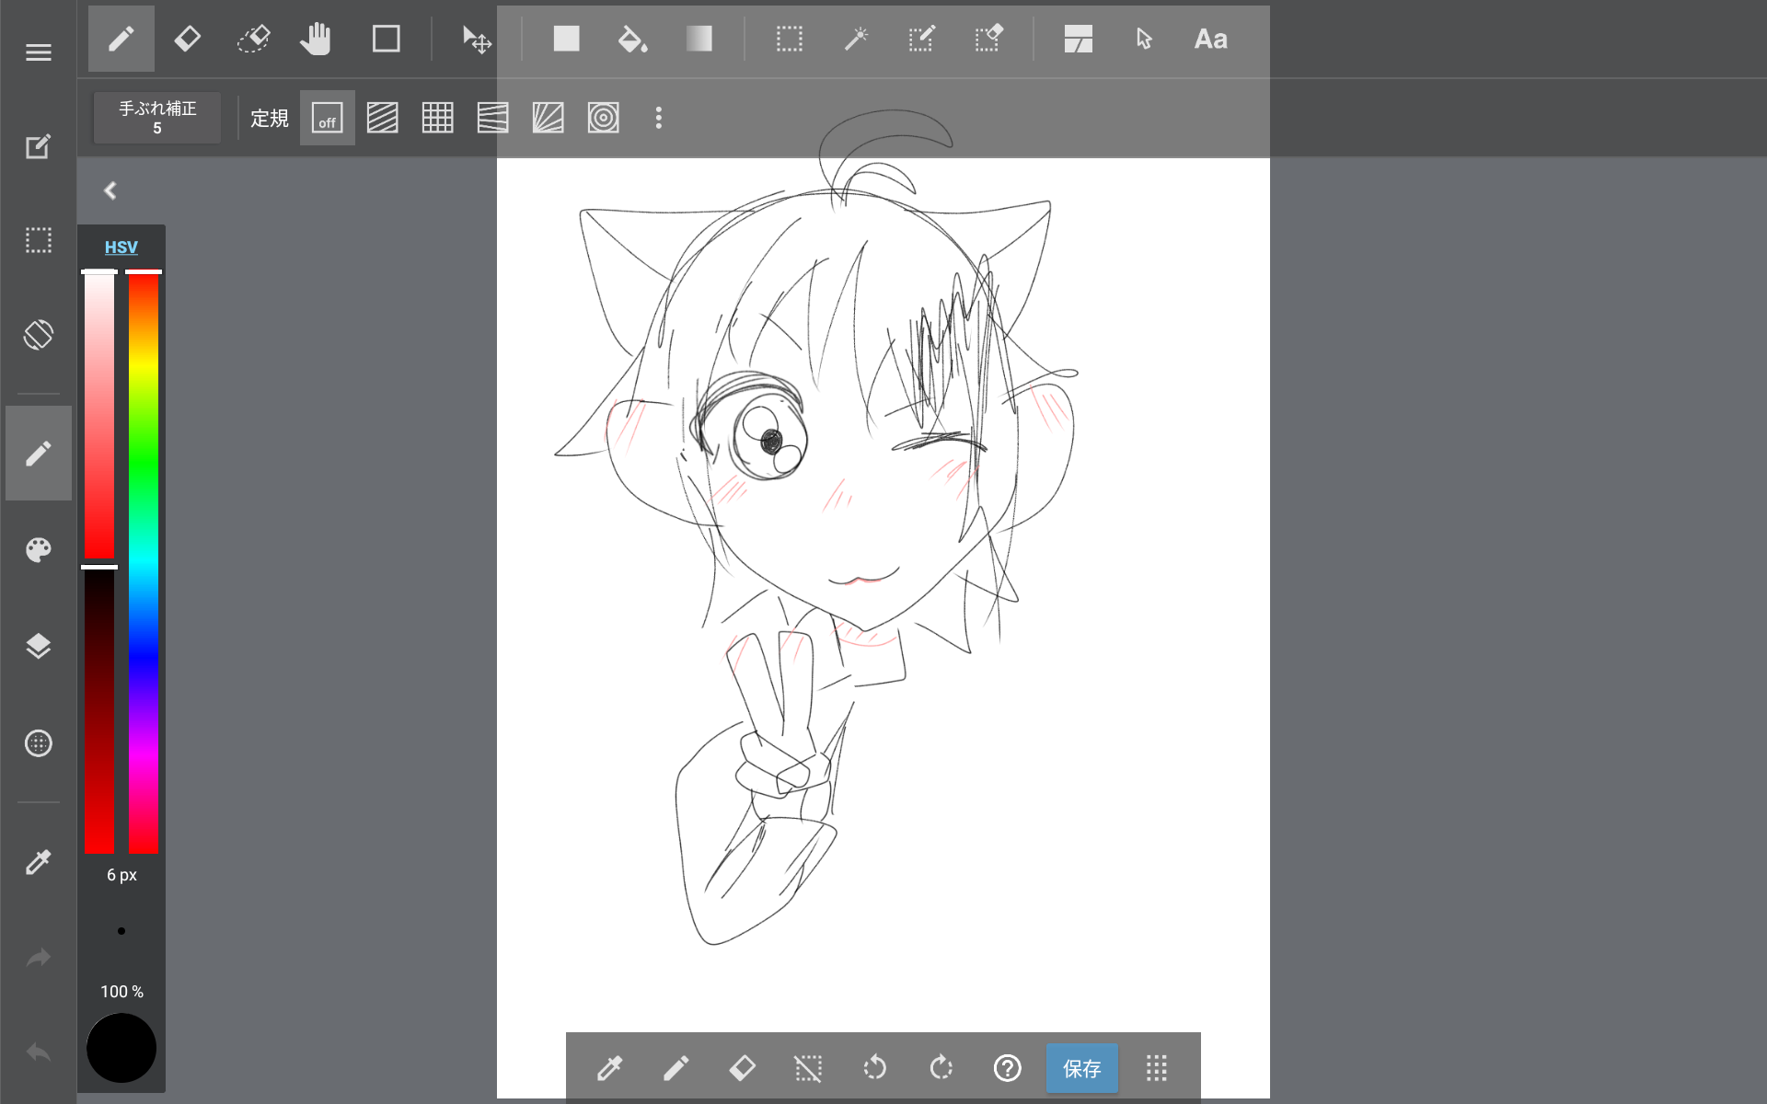Collapse the panel using the back chevron
The width and height of the screenshot is (1767, 1104).
coord(110,190)
